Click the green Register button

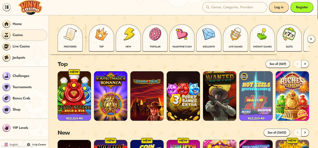point(302,7)
